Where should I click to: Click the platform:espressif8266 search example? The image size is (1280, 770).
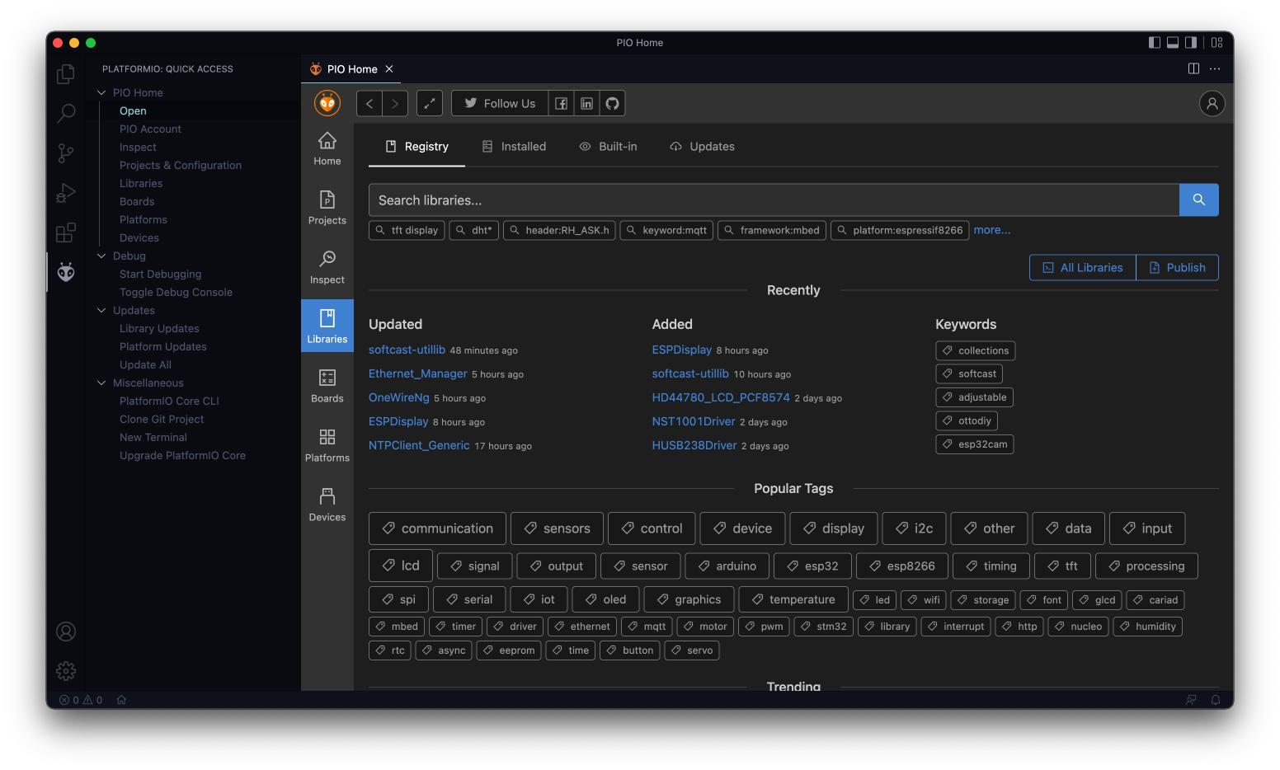[900, 230]
